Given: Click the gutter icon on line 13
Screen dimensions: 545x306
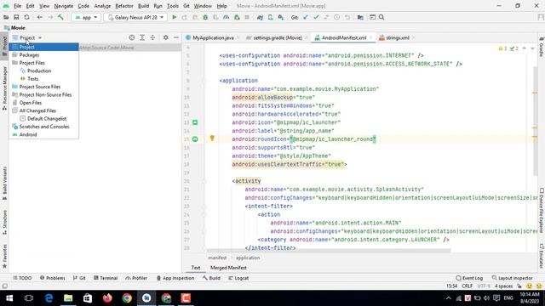Looking at the screenshot, I should click(195, 122).
